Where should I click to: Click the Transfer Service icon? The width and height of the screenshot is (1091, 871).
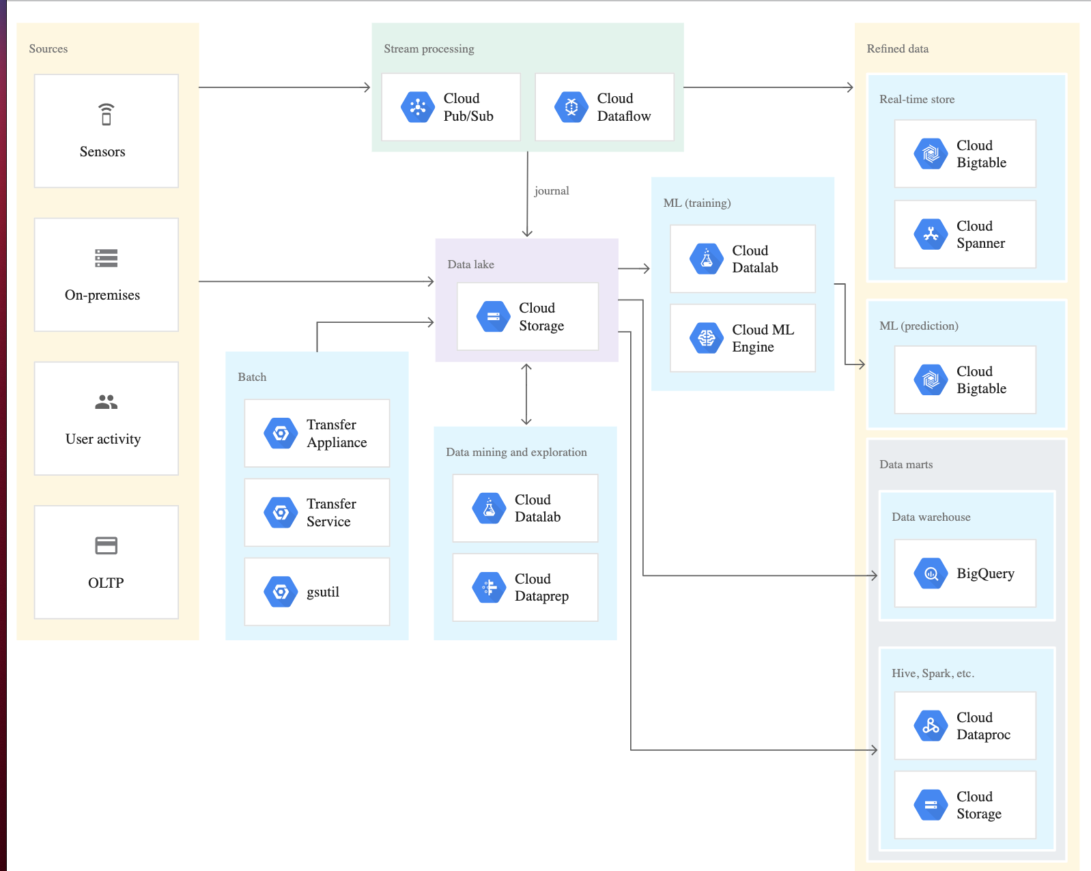coord(281,513)
